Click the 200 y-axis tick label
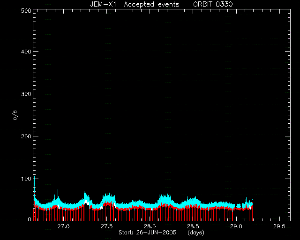 [26, 136]
